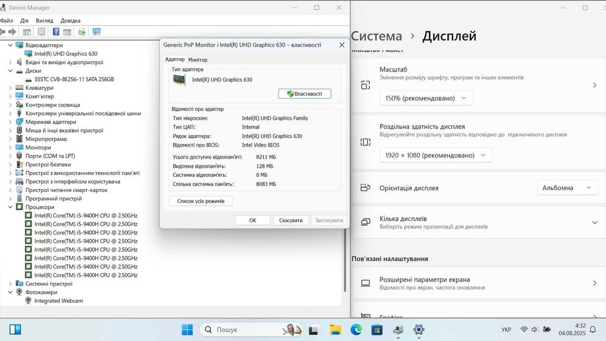Click the УКР language indicator
The image size is (606, 341).
pyautogui.click(x=506, y=329)
